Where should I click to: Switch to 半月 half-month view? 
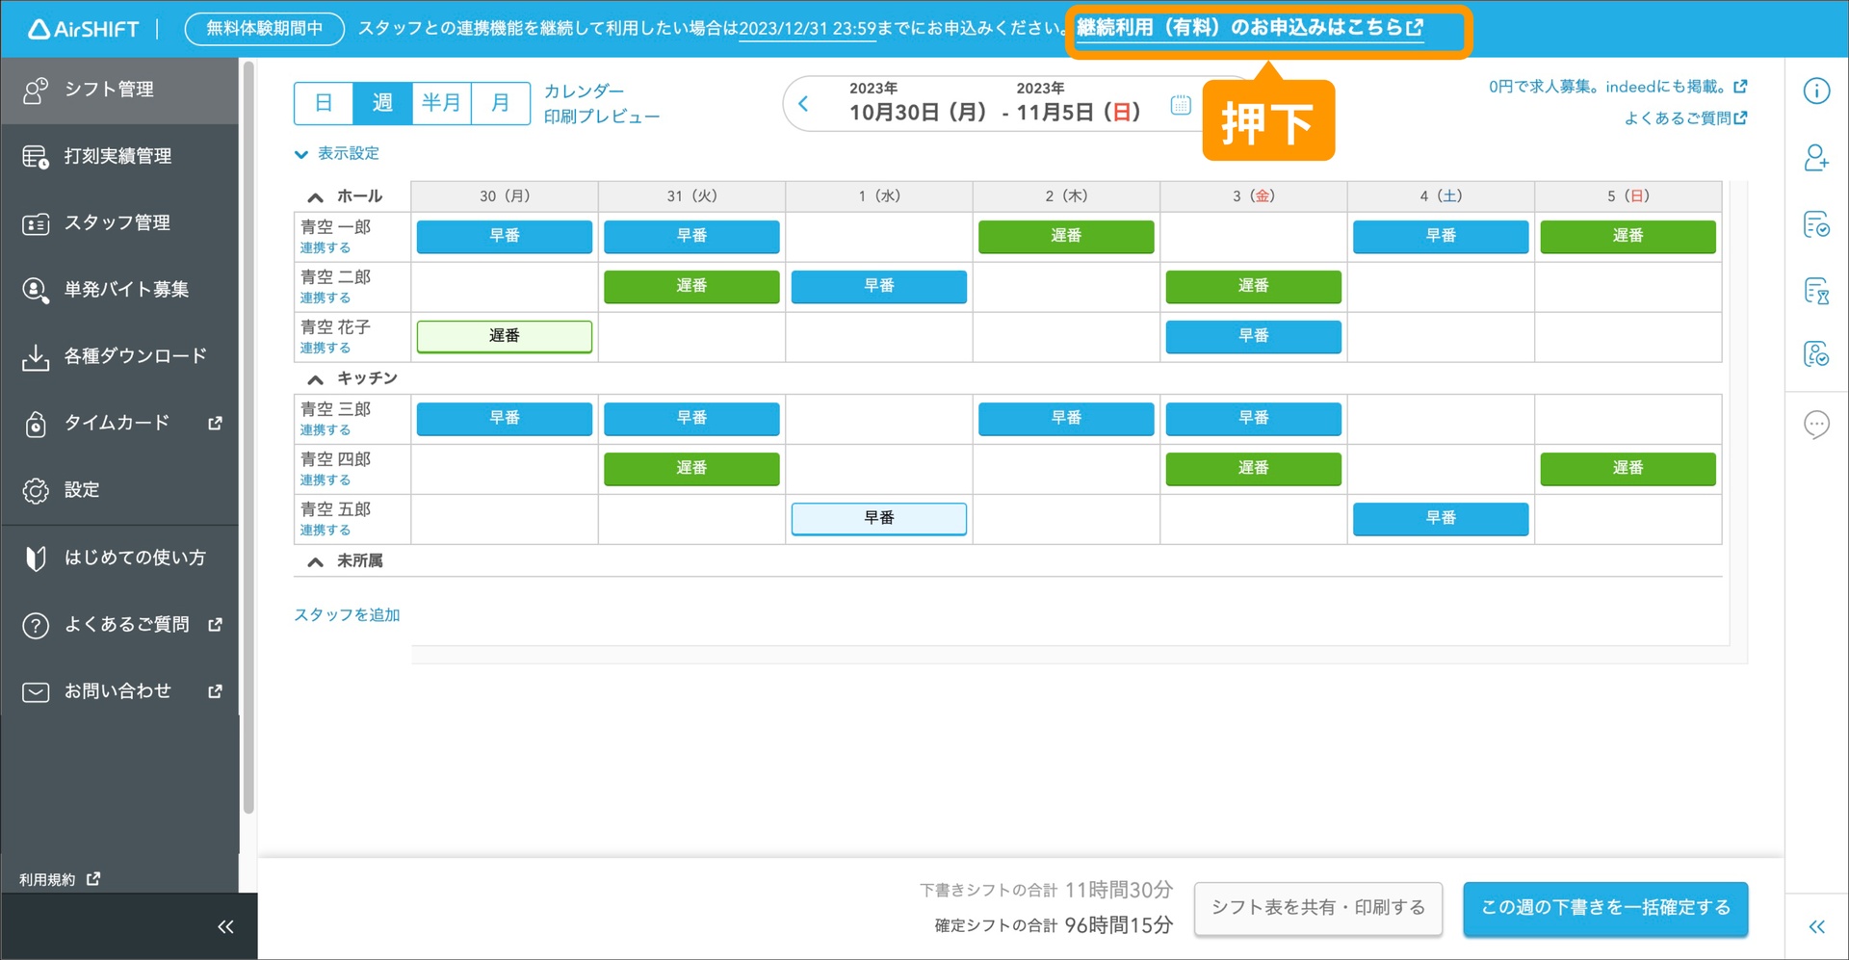pos(441,103)
